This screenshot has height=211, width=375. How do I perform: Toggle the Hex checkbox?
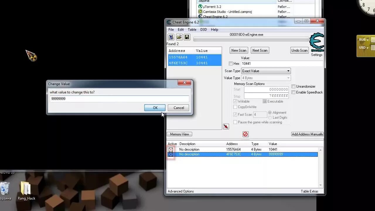[x=231, y=64]
